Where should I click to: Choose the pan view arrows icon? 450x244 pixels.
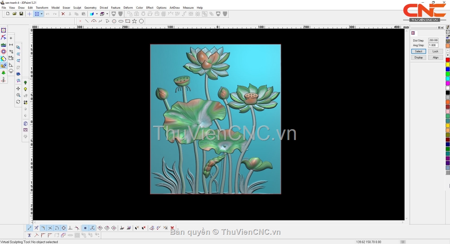point(18,89)
